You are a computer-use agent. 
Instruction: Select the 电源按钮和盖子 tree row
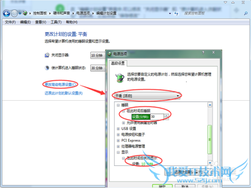click(133, 135)
